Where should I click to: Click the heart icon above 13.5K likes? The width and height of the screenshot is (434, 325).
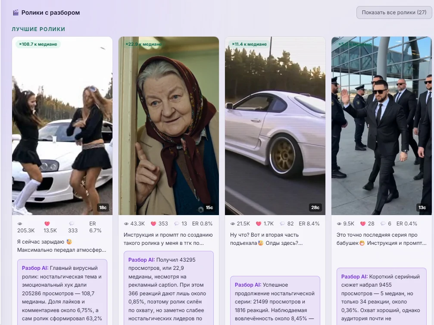(47, 224)
